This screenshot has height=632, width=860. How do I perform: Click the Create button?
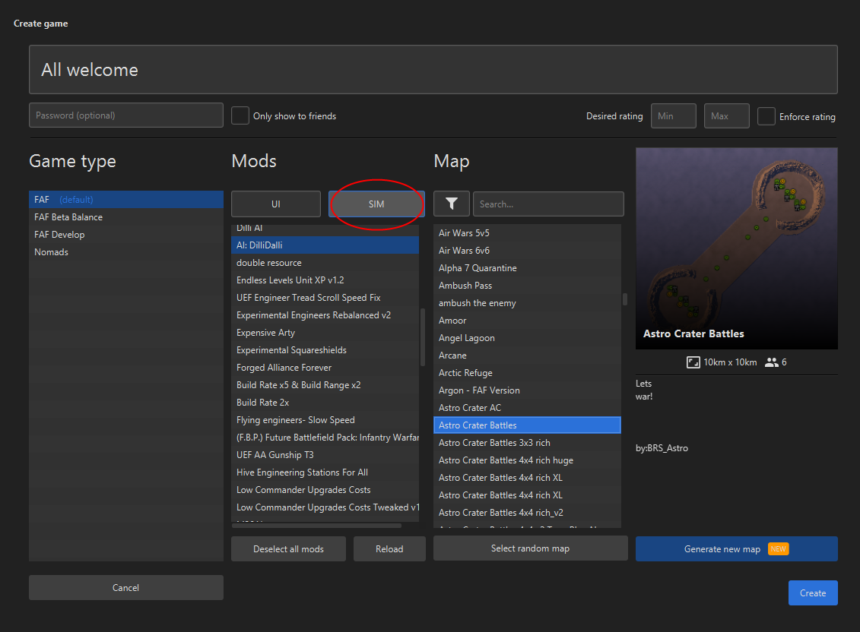pos(813,593)
